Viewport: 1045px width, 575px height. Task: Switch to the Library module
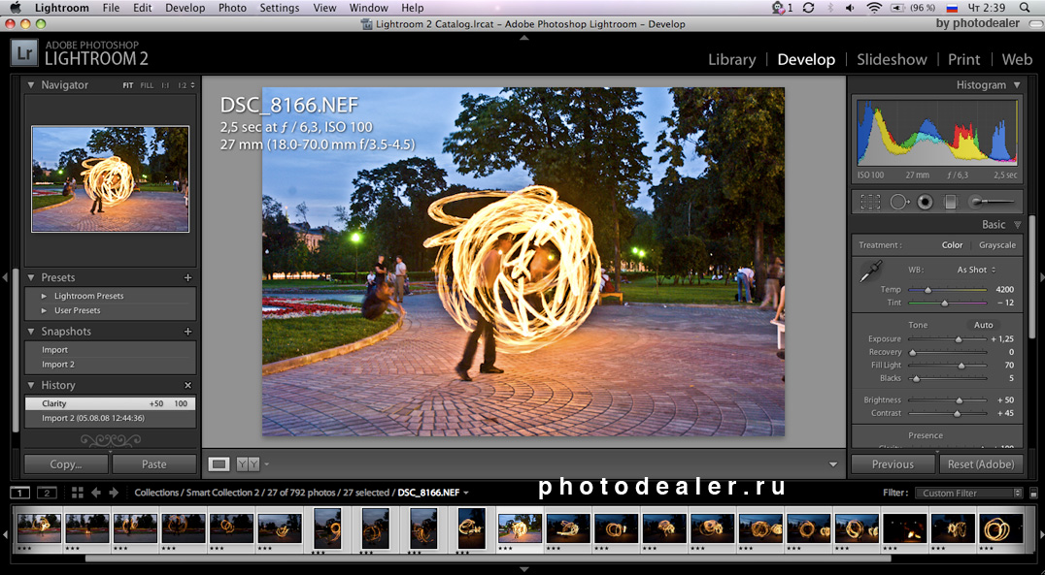pos(731,59)
